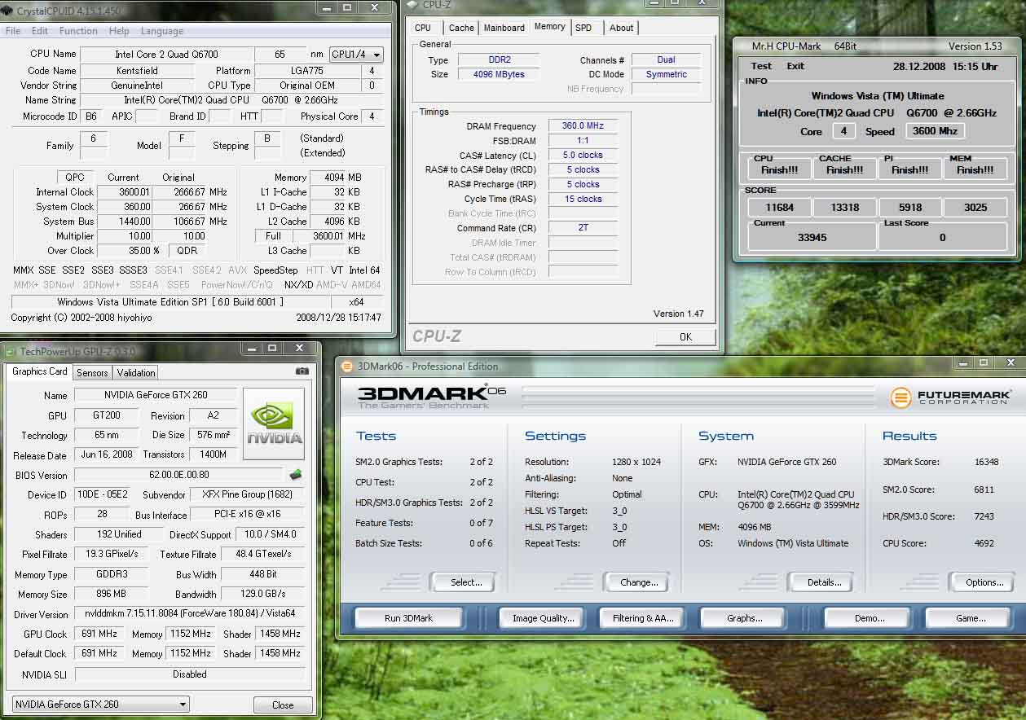Open the Edit menu in CrystalCPUID
This screenshot has height=720, width=1026.
coord(40,31)
